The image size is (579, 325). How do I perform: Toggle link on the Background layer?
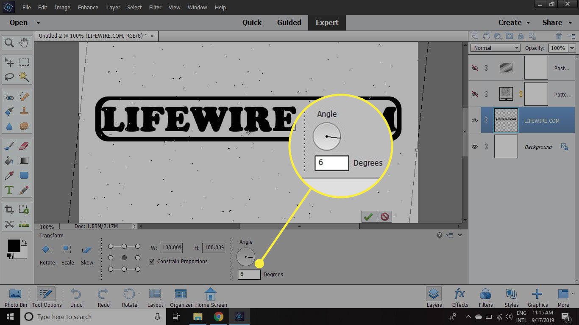486,147
